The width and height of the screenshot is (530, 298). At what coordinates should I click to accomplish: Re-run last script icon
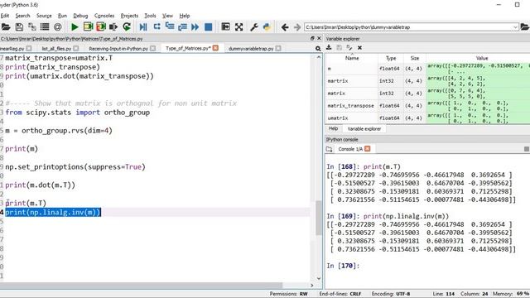click(127, 26)
